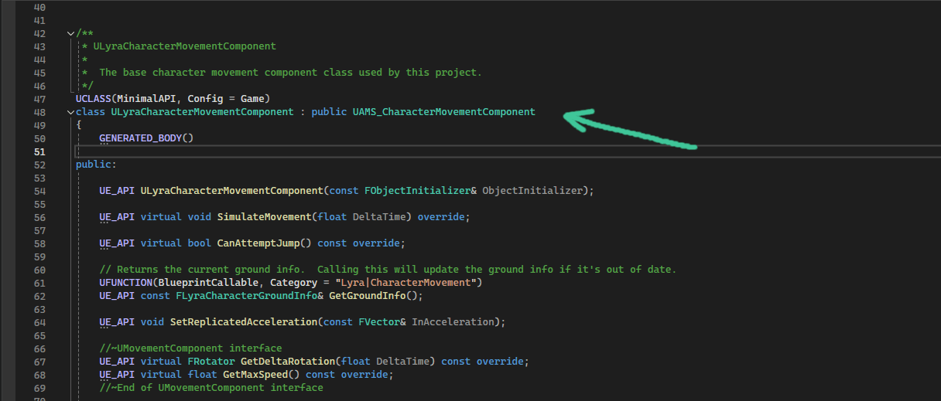Click line number 51 in the gutter
Viewport: 941px width, 401px height.
point(39,151)
